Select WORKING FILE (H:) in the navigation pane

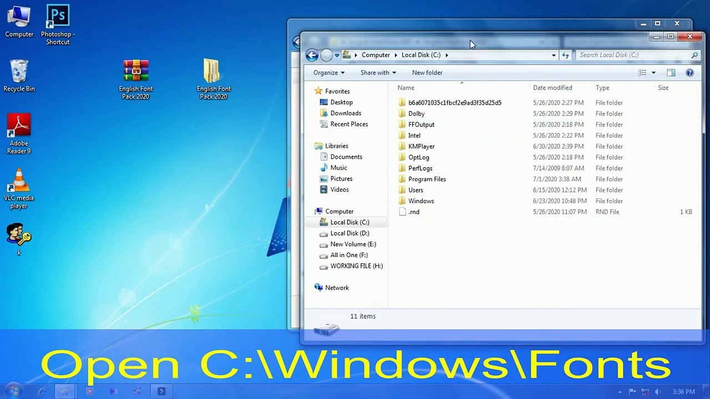356,266
